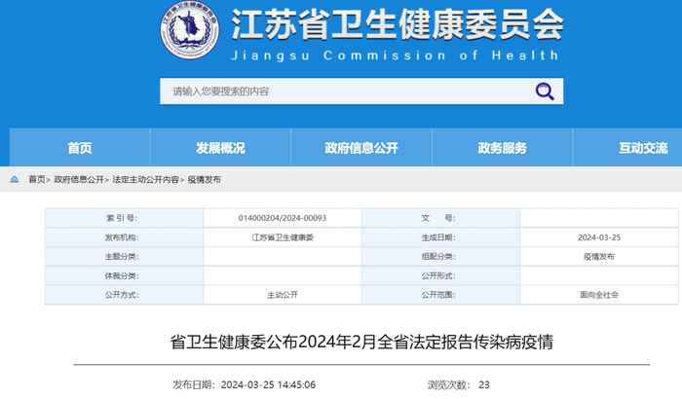Open the 政务服务 navigation tab
This screenshot has height=399, width=682.
pyautogui.click(x=503, y=147)
